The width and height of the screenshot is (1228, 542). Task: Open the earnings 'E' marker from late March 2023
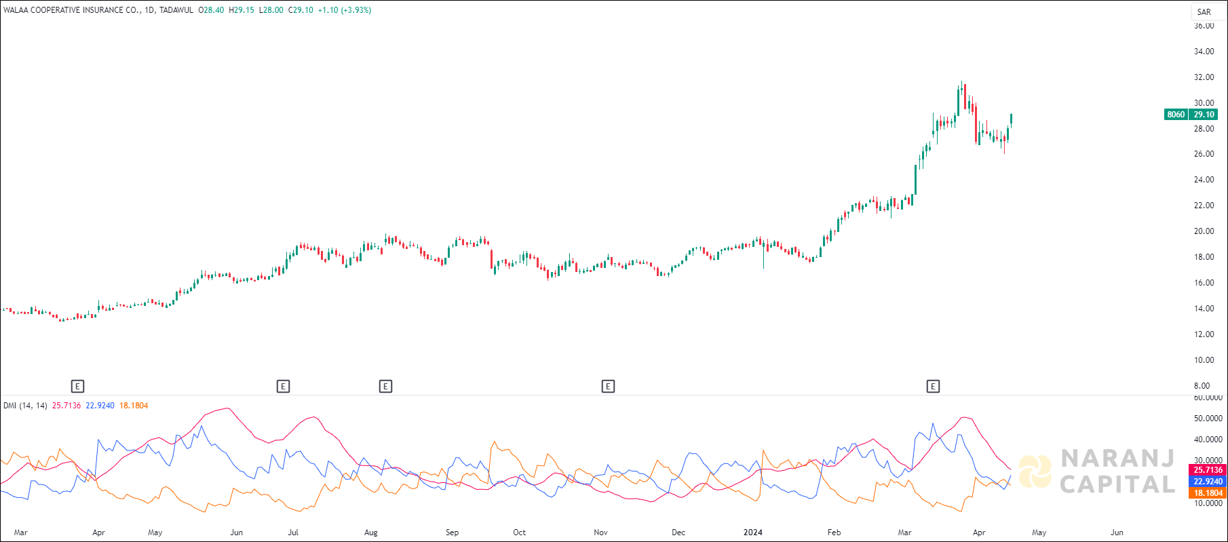[x=77, y=387]
